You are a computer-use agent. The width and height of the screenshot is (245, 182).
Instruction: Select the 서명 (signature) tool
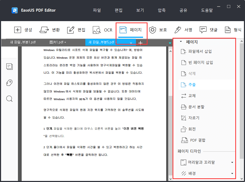184,30
